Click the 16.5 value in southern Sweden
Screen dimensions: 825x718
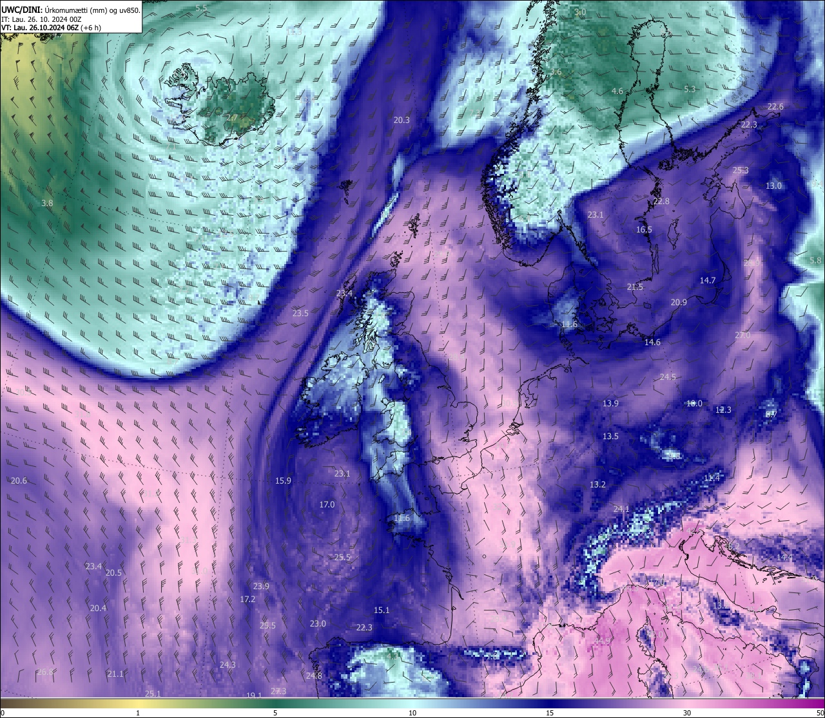(644, 229)
